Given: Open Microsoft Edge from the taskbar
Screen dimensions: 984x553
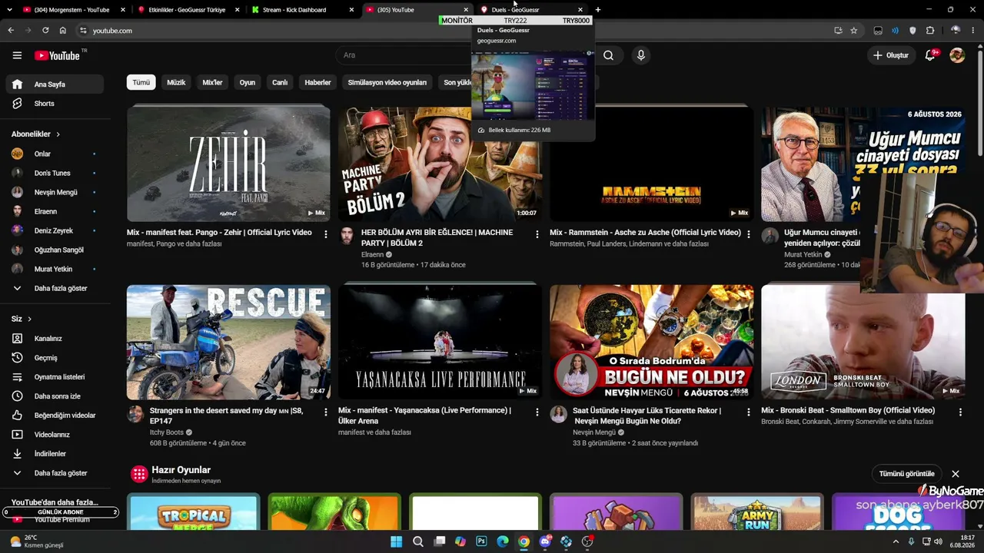Looking at the screenshot, I should click(503, 541).
